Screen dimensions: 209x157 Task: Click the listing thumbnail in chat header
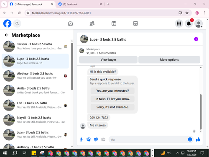84,39
